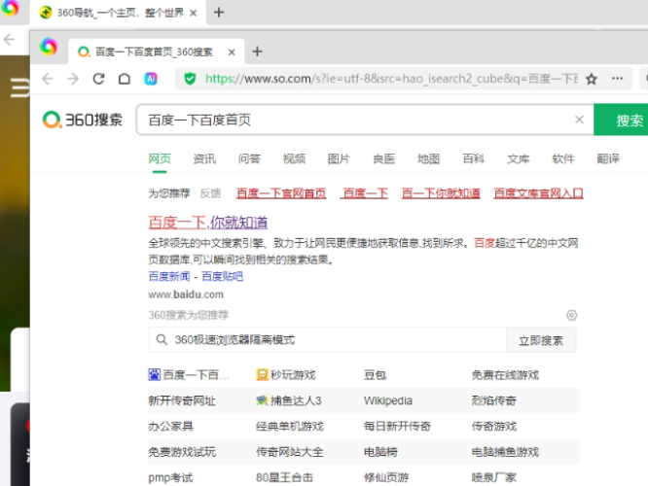Open the three-dots menu in the address bar

(617, 78)
